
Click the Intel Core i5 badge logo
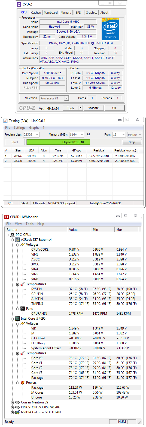click(110, 29)
